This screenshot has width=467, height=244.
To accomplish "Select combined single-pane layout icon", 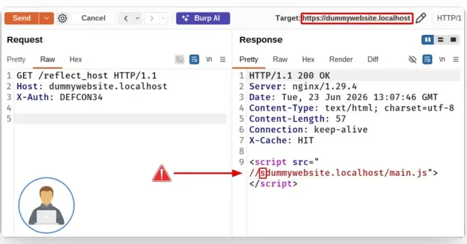I will [x=453, y=40].
